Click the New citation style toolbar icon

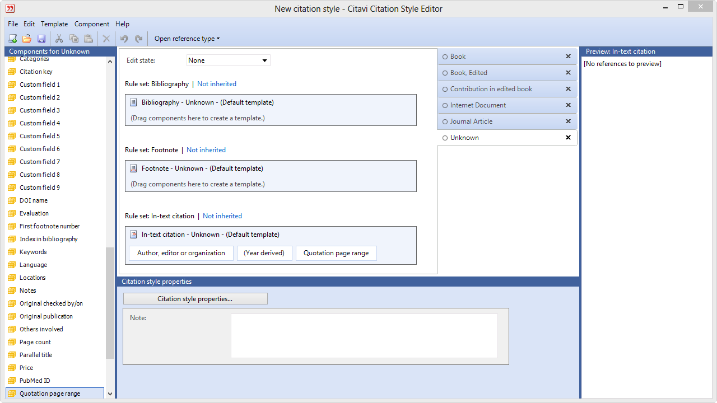[12, 39]
